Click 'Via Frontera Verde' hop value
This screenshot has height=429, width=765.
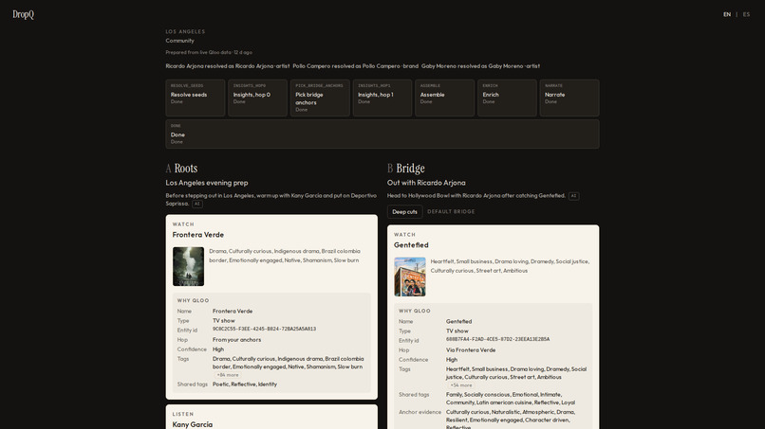coord(471,350)
